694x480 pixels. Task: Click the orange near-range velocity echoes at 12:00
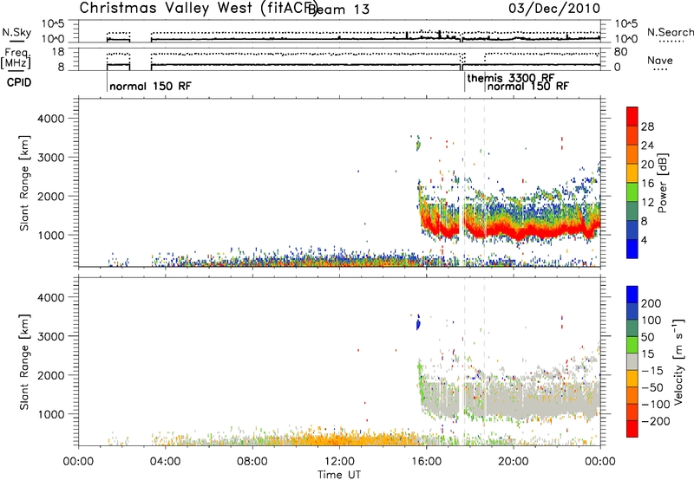click(339, 440)
